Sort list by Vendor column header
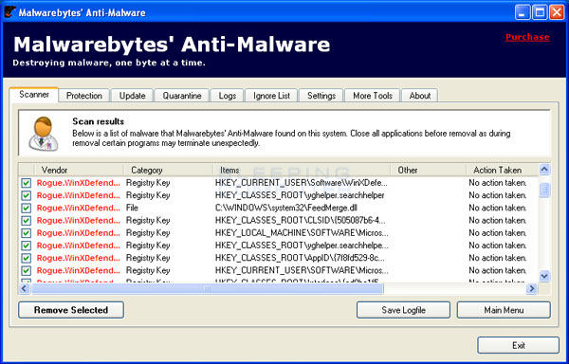Viewport: 569px width, 364px height. pyautogui.click(x=79, y=170)
